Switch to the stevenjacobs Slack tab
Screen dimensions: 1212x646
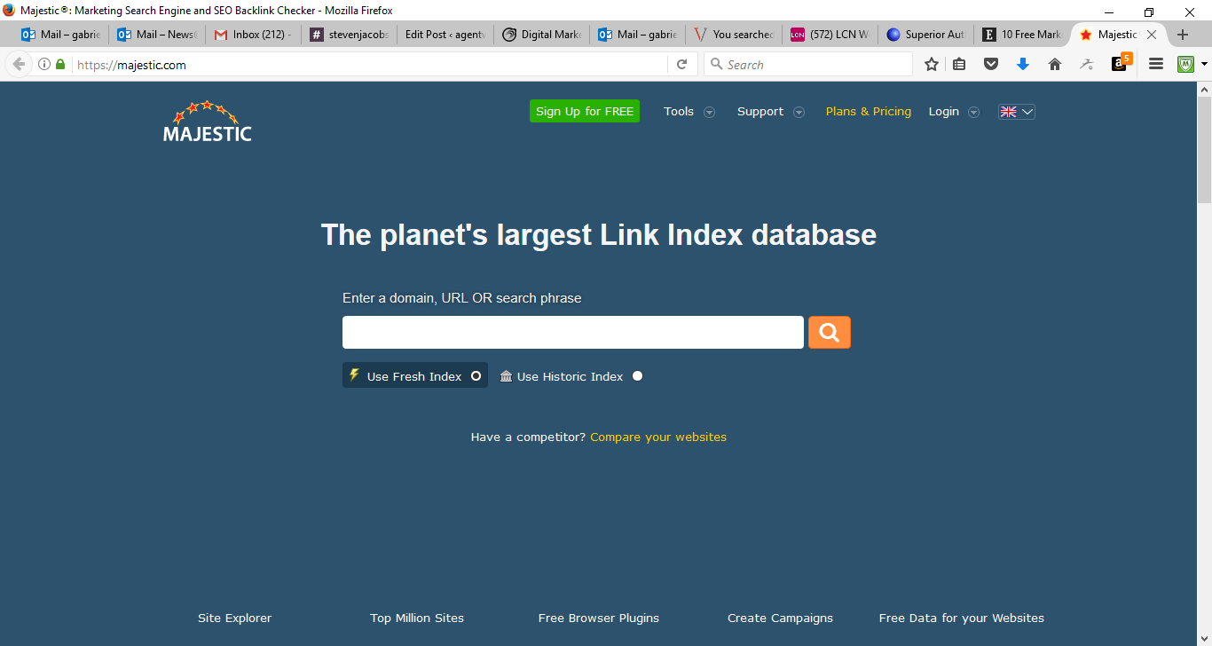pos(350,35)
